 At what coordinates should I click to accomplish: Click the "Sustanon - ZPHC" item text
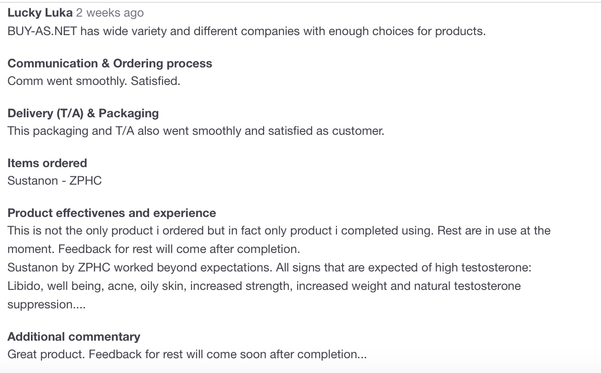(x=54, y=180)
